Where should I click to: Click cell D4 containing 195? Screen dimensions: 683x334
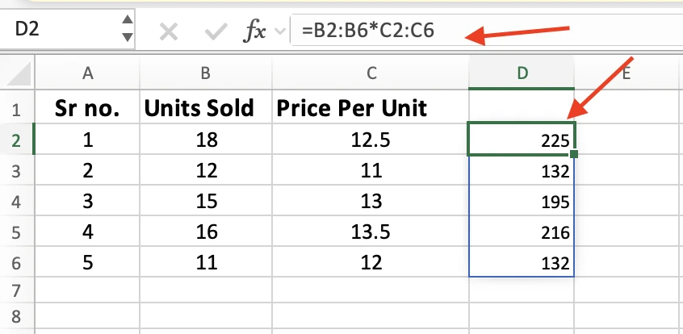click(x=522, y=201)
